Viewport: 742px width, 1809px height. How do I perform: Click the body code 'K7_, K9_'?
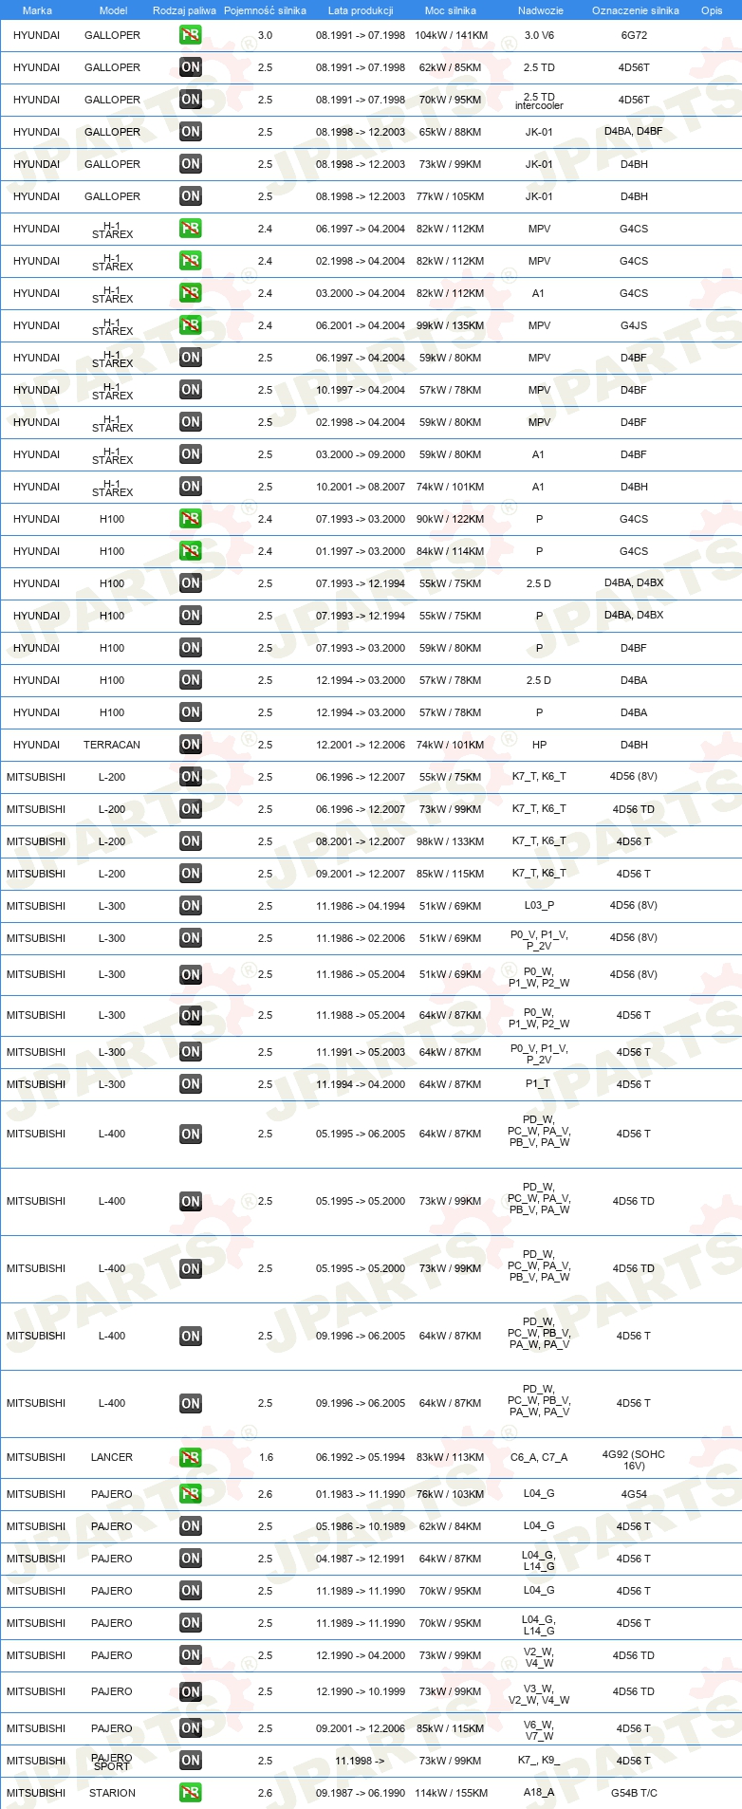[x=539, y=1761]
